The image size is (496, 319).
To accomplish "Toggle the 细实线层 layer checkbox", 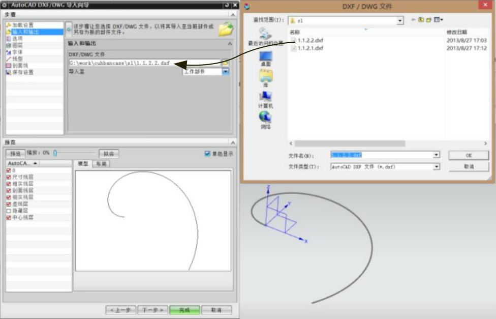I will pyautogui.click(x=9, y=197).
